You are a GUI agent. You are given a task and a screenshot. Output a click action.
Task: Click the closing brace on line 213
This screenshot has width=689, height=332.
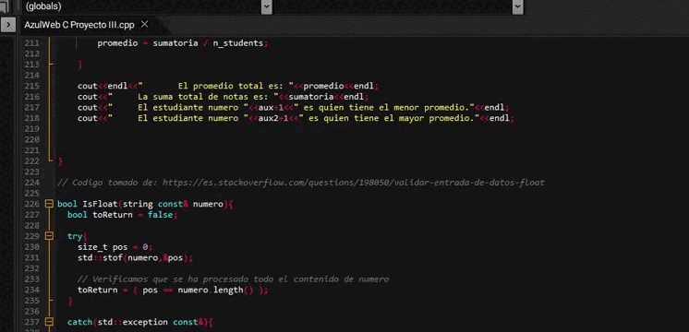[80, 65]
